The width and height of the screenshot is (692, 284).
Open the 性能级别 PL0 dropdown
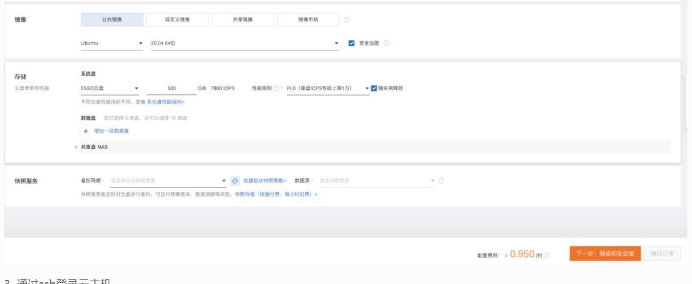327,88
